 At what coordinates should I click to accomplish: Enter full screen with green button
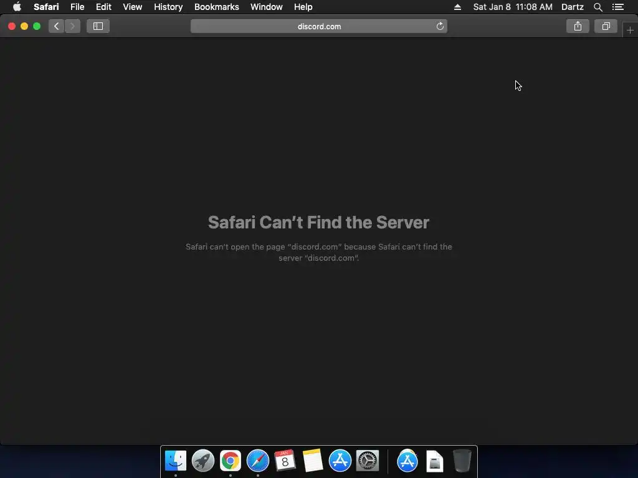coord(37,26)
